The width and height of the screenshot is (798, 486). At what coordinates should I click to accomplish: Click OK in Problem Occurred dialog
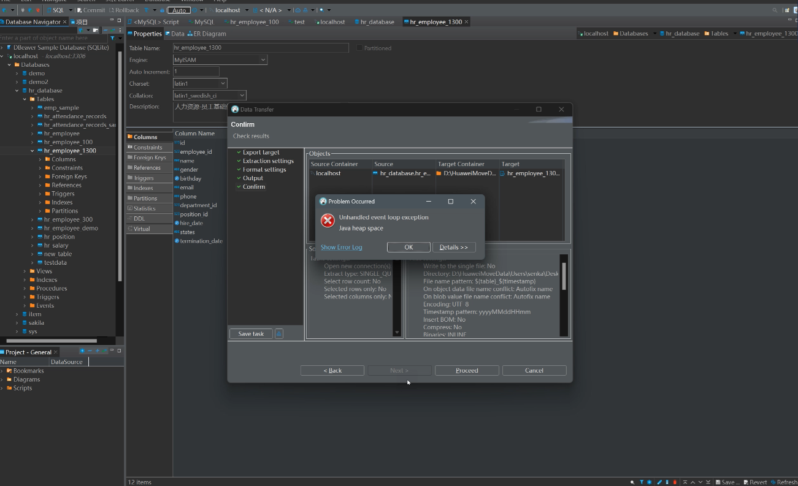(x=409, y=247)
